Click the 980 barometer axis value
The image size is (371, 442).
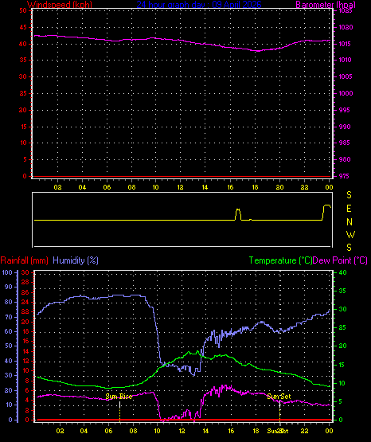pyautogui.click(x=345, y=159)
